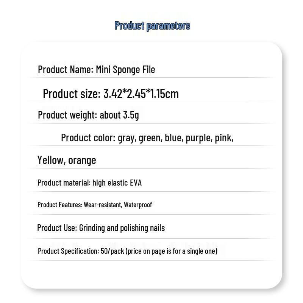303x303 pixels.
Task: Click the "Product size:" label
Action: coord(72,94)
